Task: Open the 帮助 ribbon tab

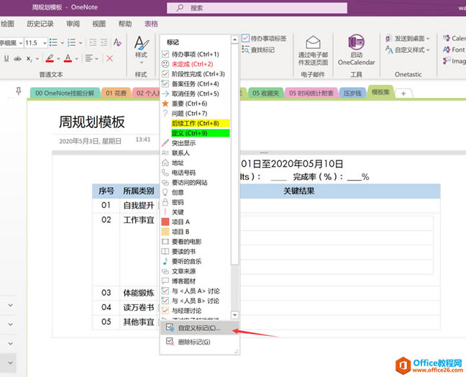Action: point(125,24)
